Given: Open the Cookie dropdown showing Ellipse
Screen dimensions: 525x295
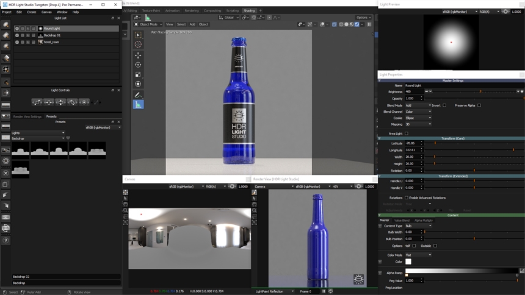Looking at the screenshot, I should click(418, 118).
